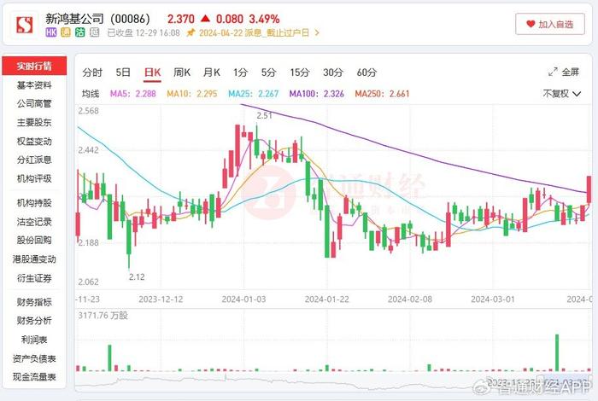Click the chart range navigator slider strip
This screenshot has height=401, width=598.
tap(334, 381)
